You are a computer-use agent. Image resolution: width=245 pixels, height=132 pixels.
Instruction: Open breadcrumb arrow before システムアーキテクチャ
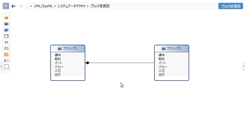coord(55,6)
